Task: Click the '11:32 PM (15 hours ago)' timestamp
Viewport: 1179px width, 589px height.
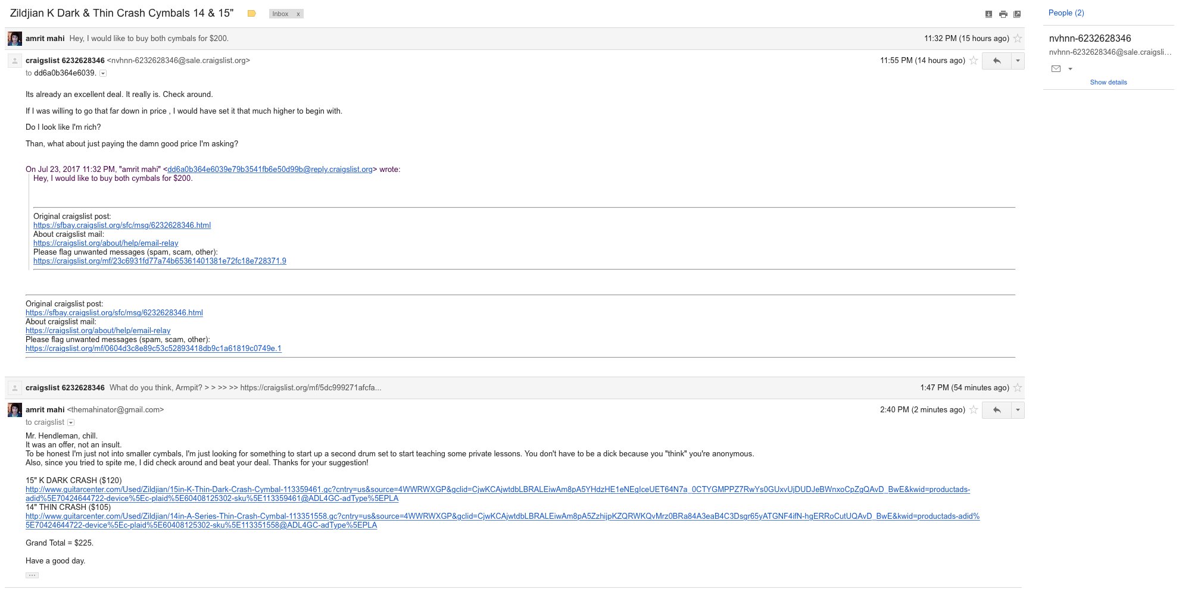Action: [x=966, y=39]
